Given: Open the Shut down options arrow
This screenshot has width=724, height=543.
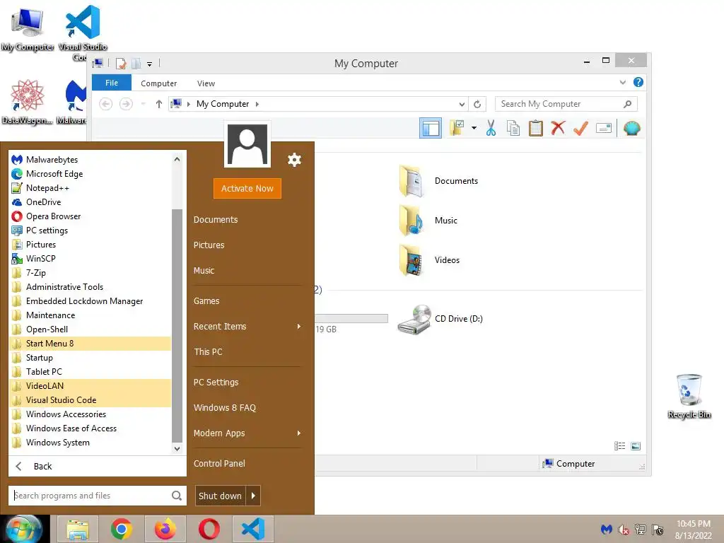Looking at the screenshot, I should [253, 496].
